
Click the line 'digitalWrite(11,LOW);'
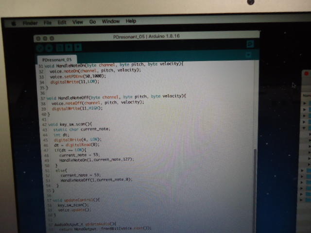point(74,82)
